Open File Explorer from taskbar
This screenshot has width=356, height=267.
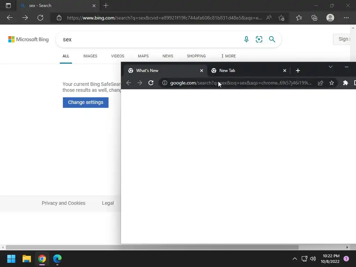[x=26, y=259]
